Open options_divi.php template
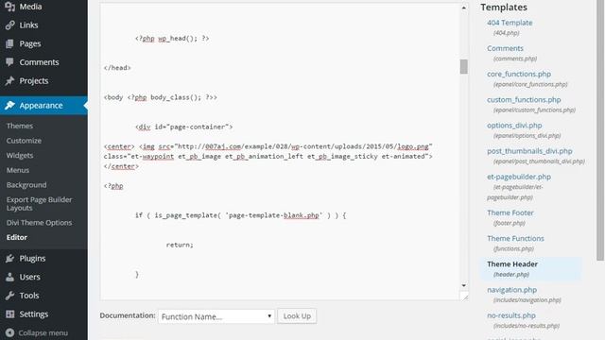The height and width of the screenshot is (340, 605). 514,126
